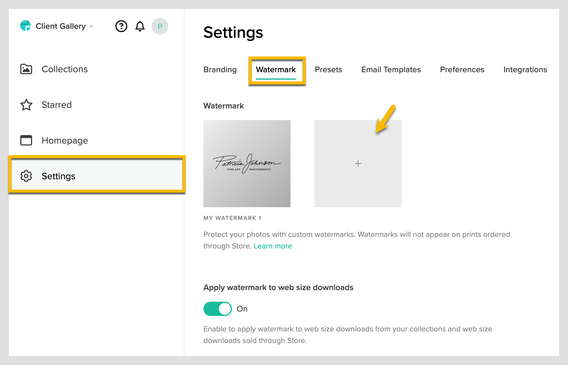This screenshot has height=365, width=568.
Task: Open the help question mark icon
Action: click(x=121, y=26)
